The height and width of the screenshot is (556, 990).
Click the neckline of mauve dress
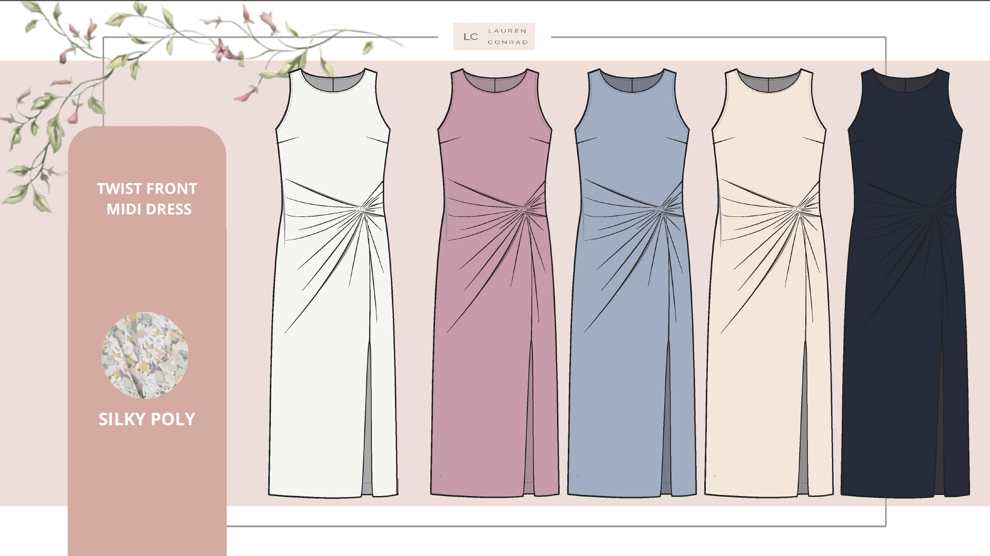point(494,85)
